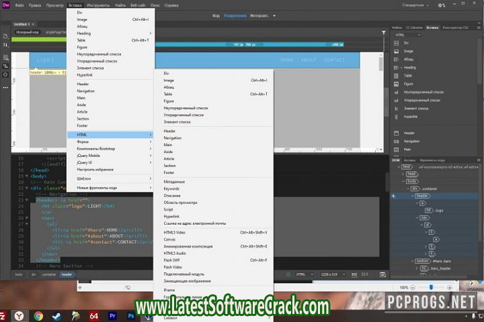Click the Div icon in Insert panel
Viewport: 484px width, 322px height.
coord(396,42)
